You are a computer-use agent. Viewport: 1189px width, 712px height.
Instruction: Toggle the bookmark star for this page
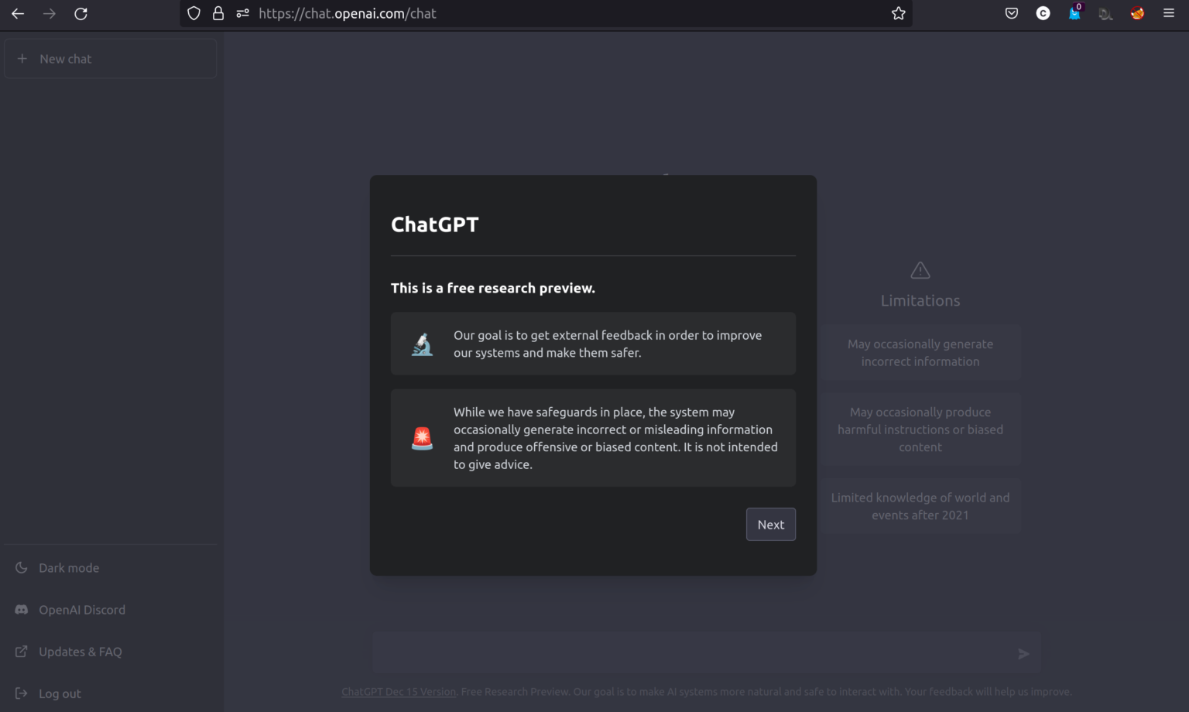pyautogui.click(x=898, y=13)
